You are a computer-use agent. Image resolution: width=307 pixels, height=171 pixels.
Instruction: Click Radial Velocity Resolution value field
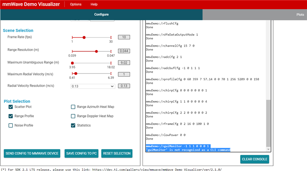click(x=124, y=86)
